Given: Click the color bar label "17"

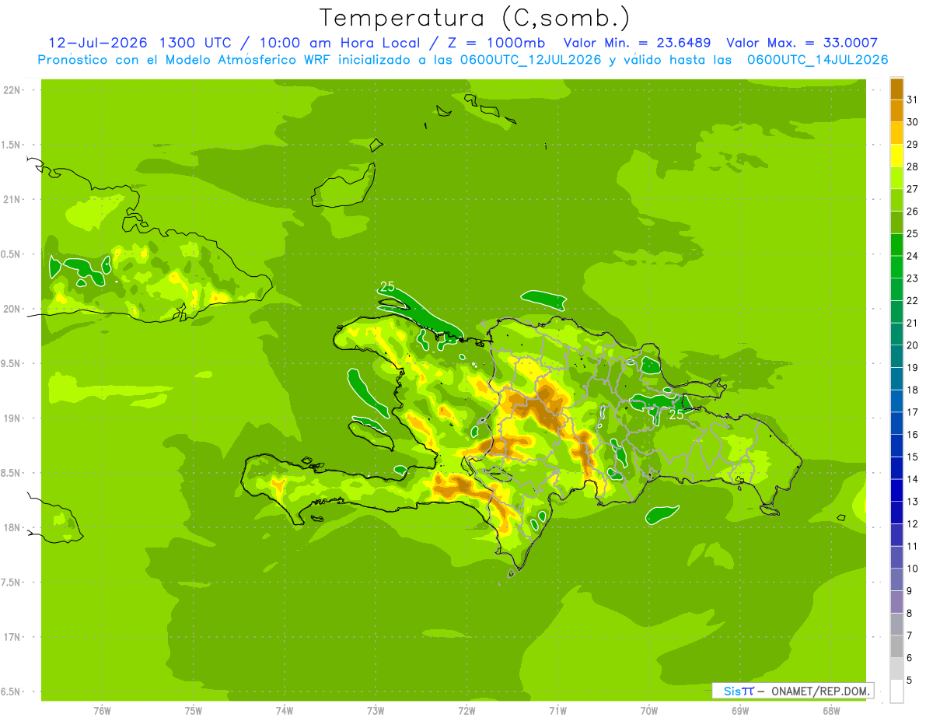Looking at the screenshot, I should tap(912, 412).
